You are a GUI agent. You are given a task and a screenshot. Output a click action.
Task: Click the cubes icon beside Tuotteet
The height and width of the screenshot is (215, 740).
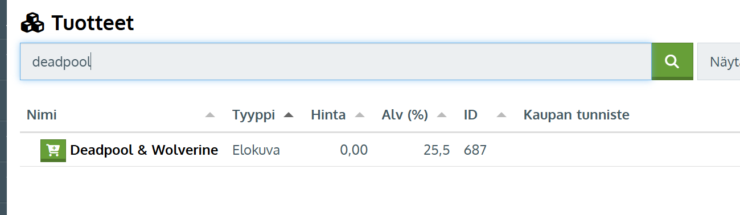[32, 23]
